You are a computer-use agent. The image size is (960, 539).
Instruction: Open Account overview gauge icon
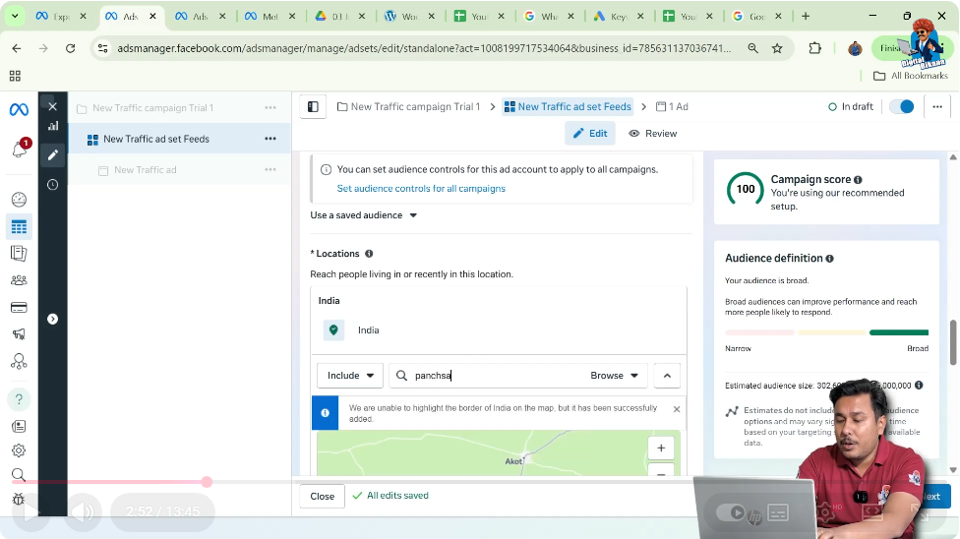click(19, 199)
